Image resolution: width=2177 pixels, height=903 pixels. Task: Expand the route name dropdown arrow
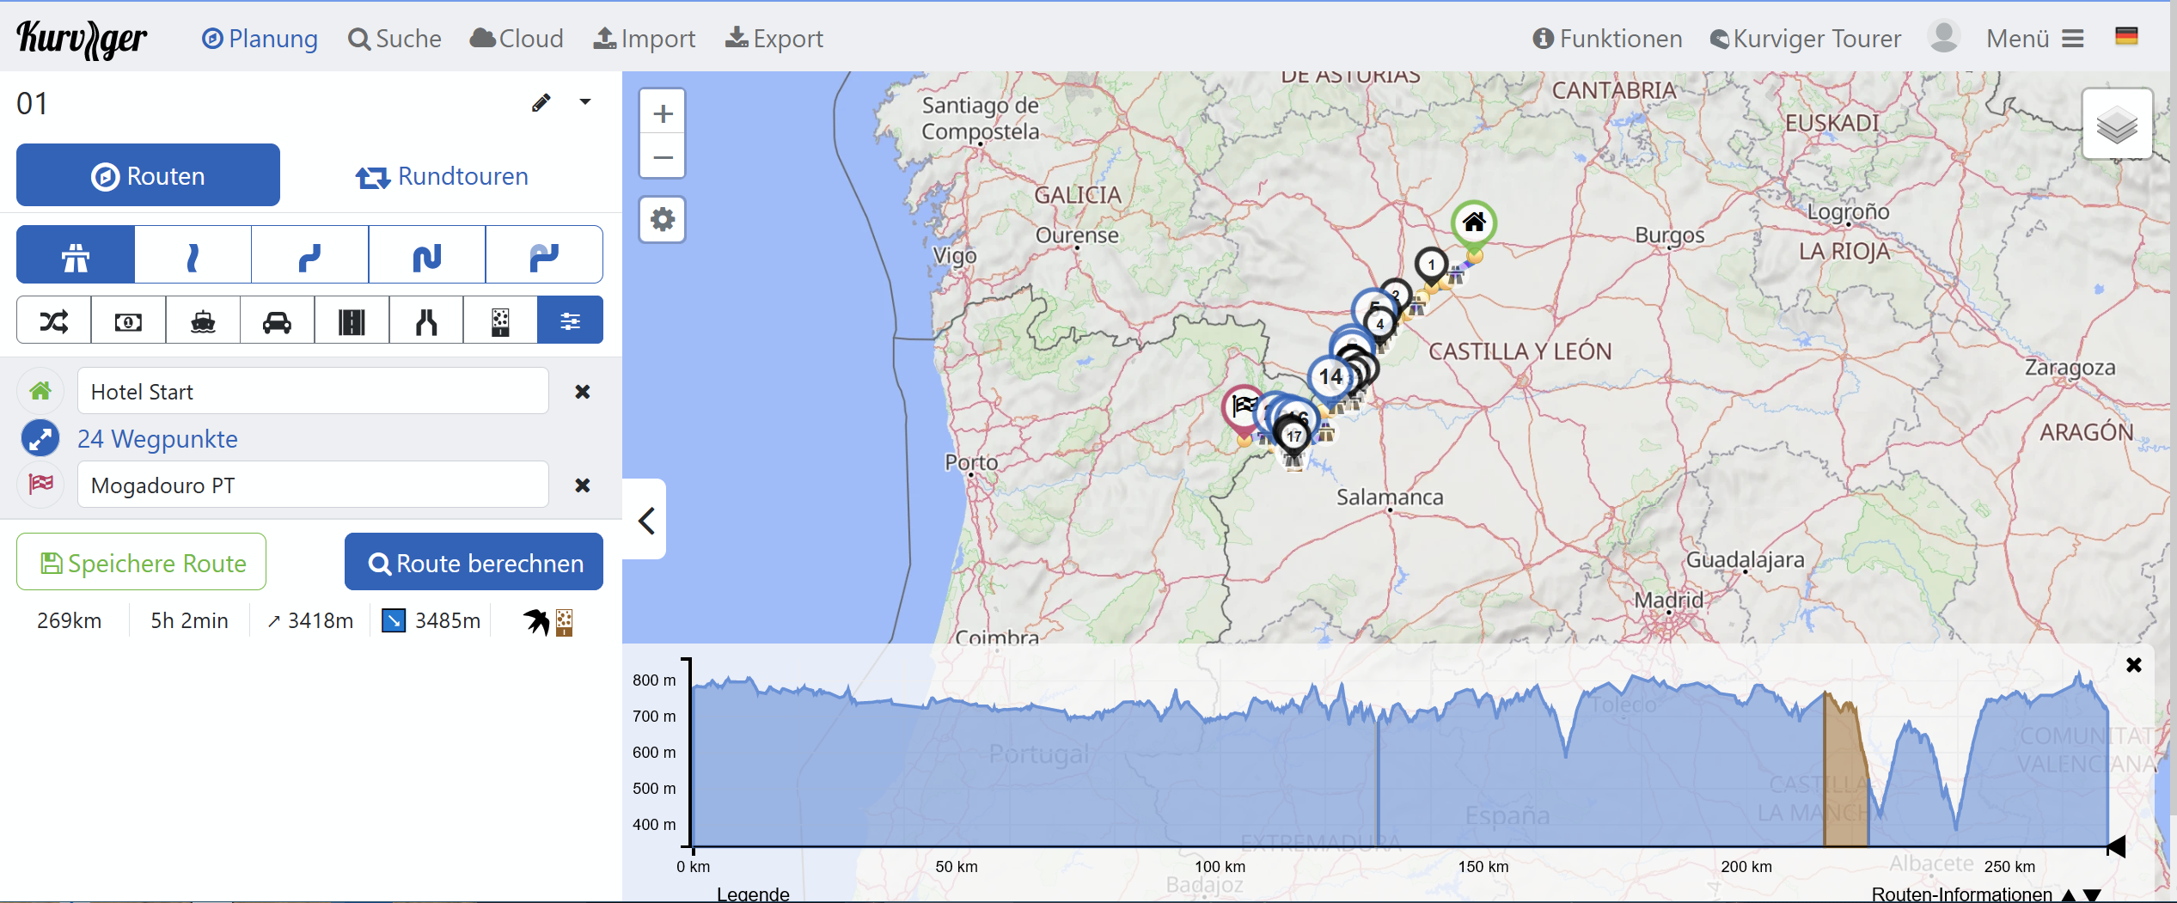pos(585,102)
